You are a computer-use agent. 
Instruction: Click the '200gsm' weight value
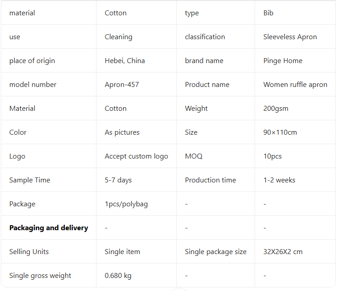pos(276,109)
